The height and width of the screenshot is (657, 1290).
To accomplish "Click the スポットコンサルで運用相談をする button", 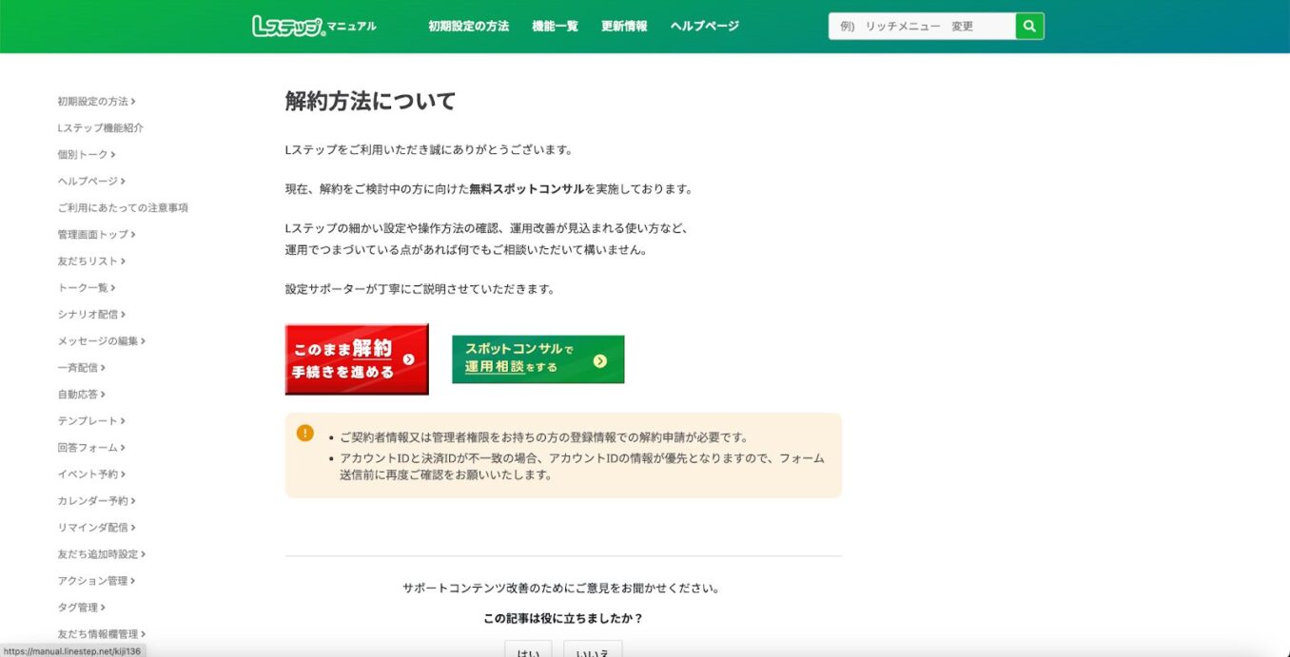I will 537,359.
